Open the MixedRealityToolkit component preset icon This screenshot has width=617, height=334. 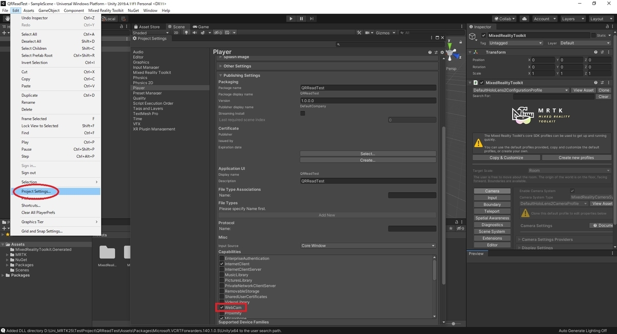(x=602, y=83)
